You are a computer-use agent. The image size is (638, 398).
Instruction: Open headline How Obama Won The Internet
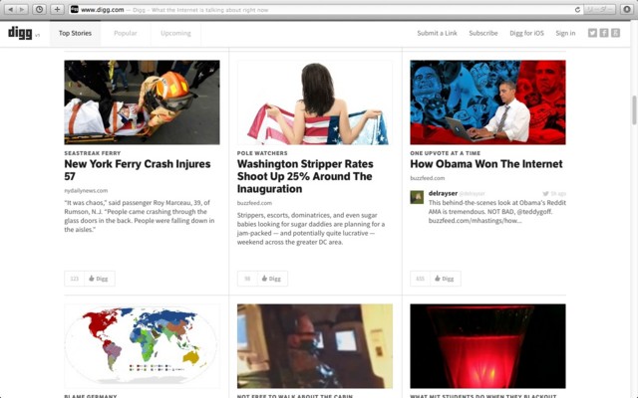click(486, 164)
